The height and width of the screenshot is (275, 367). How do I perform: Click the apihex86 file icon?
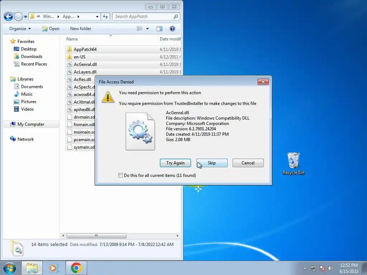[70, 109]
